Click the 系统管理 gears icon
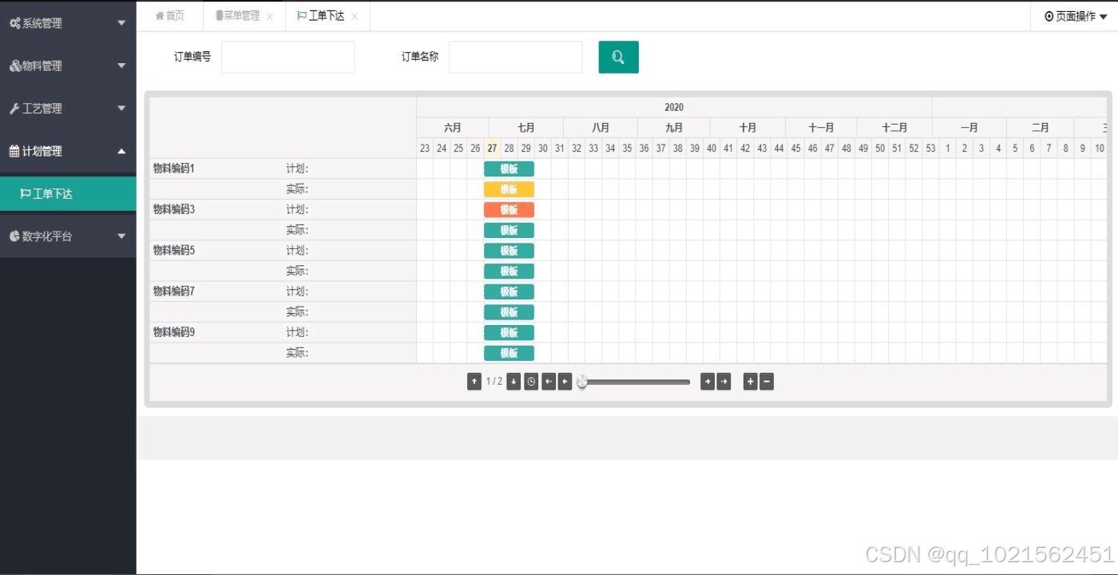The height and width of the screenshot is (575, 1118). (15, 23)
